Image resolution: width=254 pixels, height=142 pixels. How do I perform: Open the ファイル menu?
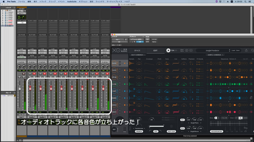point(21,2)
